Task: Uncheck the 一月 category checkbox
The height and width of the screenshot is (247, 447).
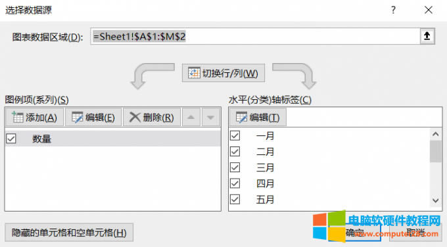Action: [x=235, y=135]
